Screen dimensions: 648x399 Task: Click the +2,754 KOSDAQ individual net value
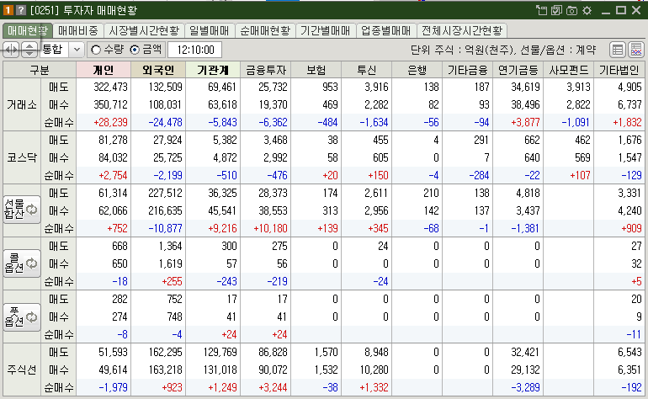pyautogui.click(x=113, y=175)
